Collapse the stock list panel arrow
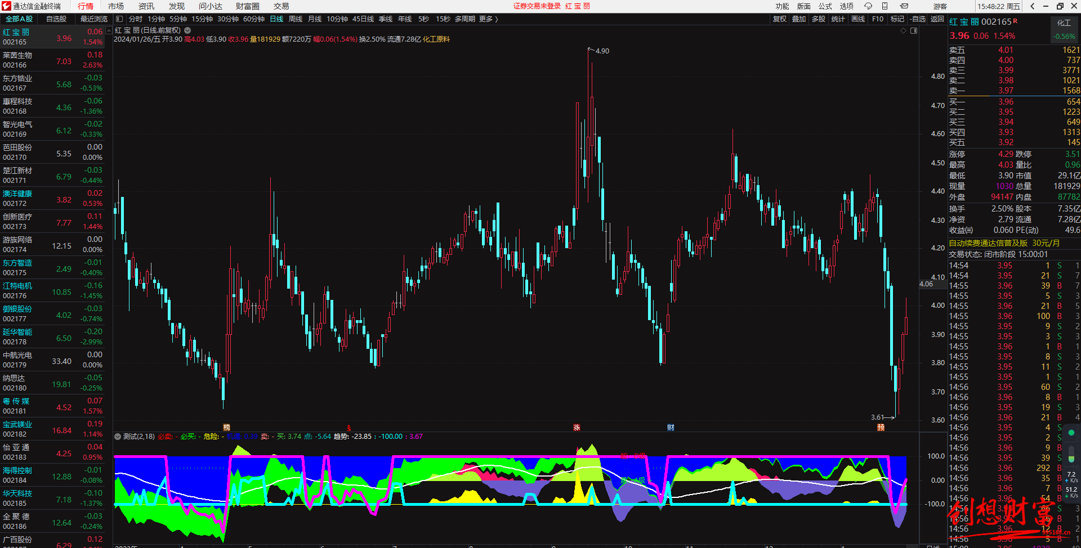Image resolution: width=1081 pixels, height=548 pixels. pos(109,30)
